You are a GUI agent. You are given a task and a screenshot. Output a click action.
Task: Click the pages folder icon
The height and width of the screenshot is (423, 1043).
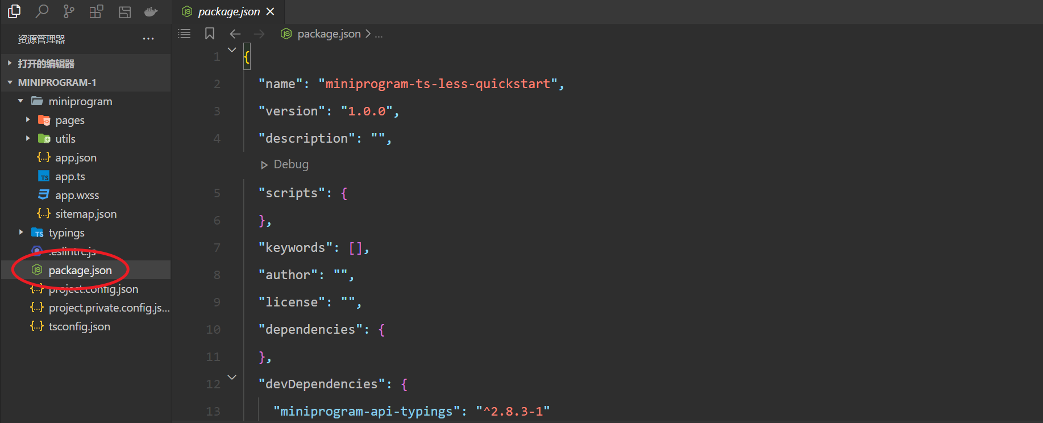pos(44,120)
